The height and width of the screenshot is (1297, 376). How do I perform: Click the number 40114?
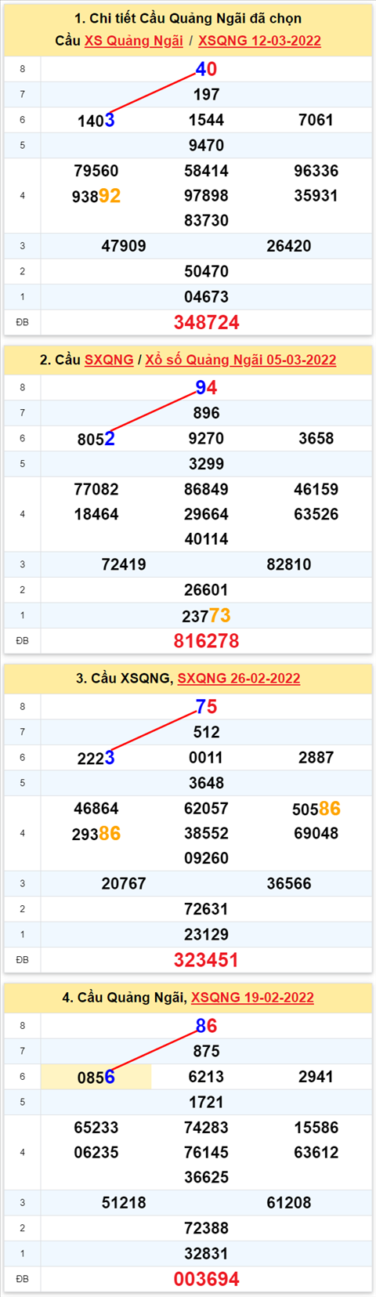click(206, 539)
